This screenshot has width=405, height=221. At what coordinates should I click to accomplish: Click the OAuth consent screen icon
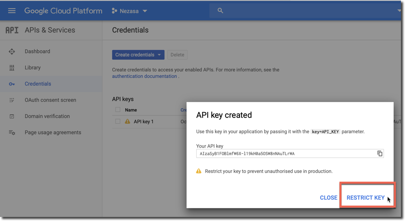[x=12, y=100]
